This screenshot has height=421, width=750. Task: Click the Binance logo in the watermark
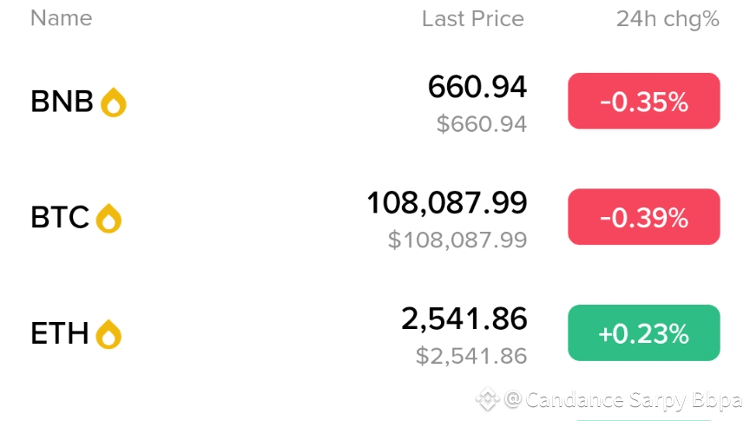click(486, 399)
